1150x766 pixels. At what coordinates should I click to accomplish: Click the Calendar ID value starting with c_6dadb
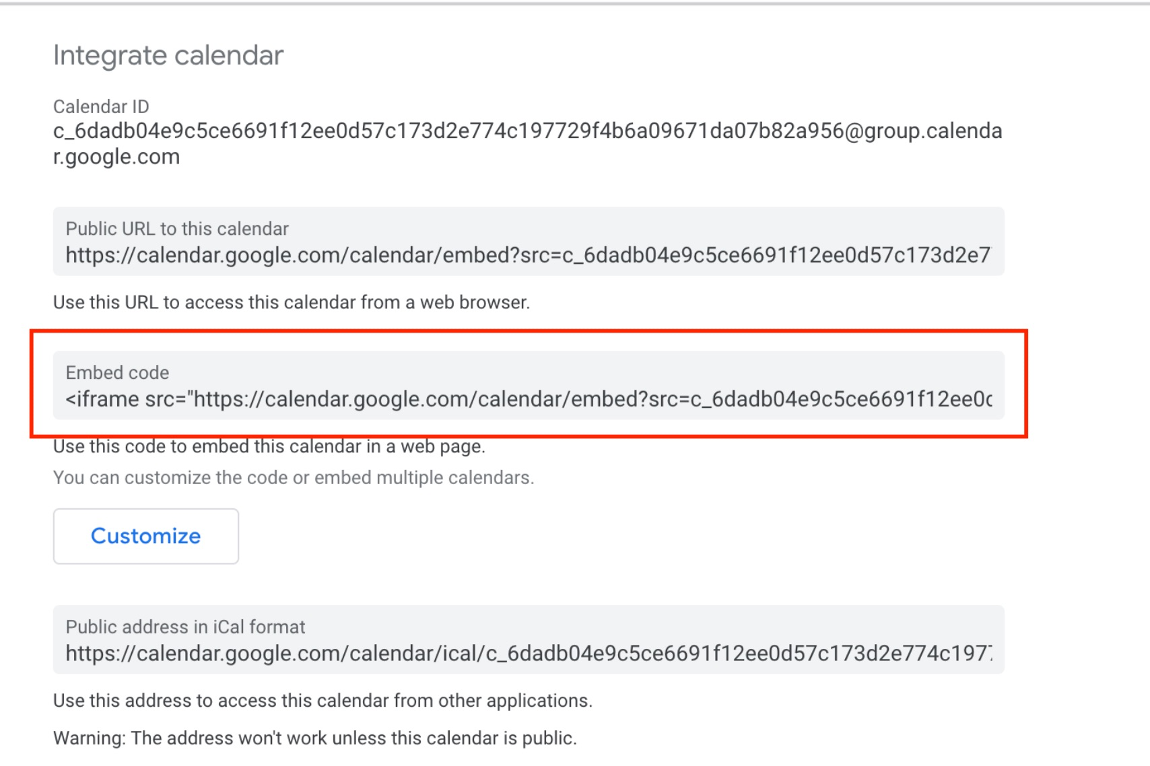528,143
